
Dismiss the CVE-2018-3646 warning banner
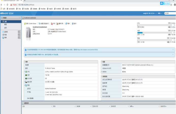pos(173,50)
